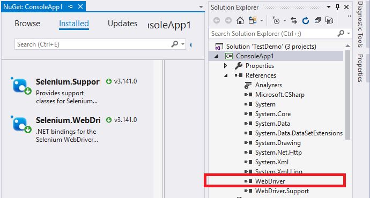Switch to the Installed tab

tap(74, 24)
